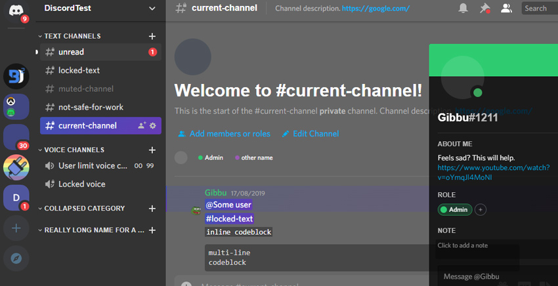
Task: Create channel in VOICE CHANNELS
Action: click(152, 150)
